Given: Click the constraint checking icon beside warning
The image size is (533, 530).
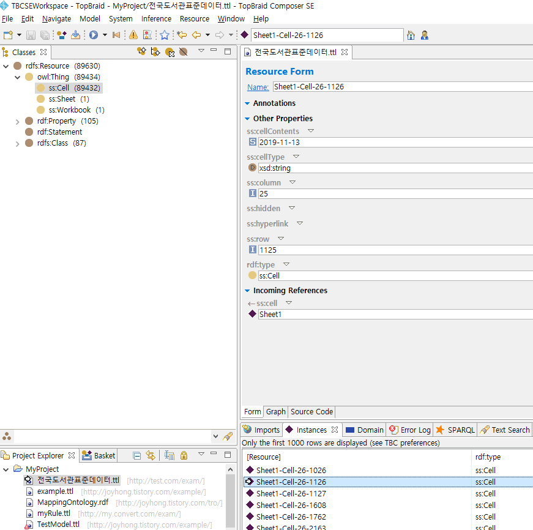Looking at the screenshot, I should coord(147,35).
